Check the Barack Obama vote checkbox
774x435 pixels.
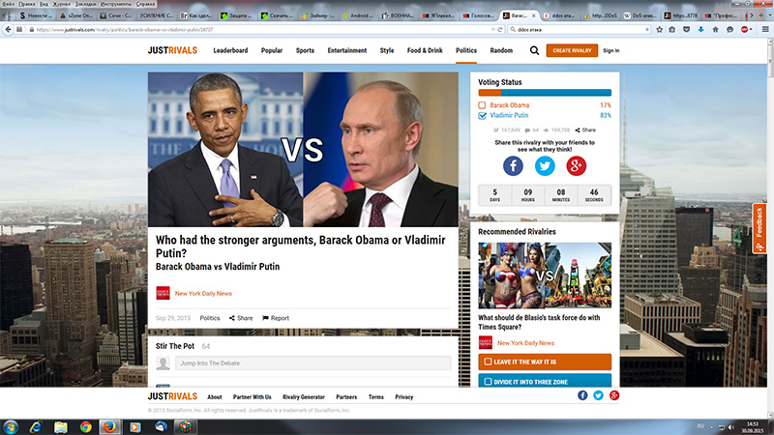tap(482, 105)
